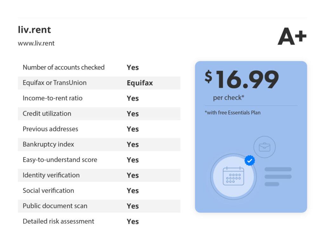
Task: Select the Equifax or TransUnion row
Action: click(x=99, y=83)
